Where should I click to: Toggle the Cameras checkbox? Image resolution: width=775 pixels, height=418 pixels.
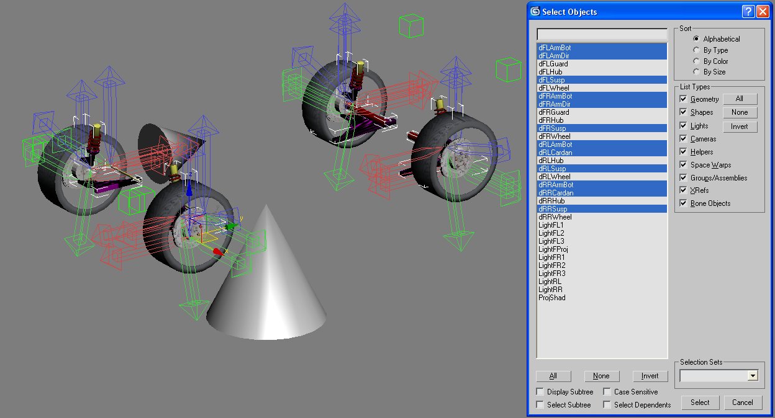(684, 139)
